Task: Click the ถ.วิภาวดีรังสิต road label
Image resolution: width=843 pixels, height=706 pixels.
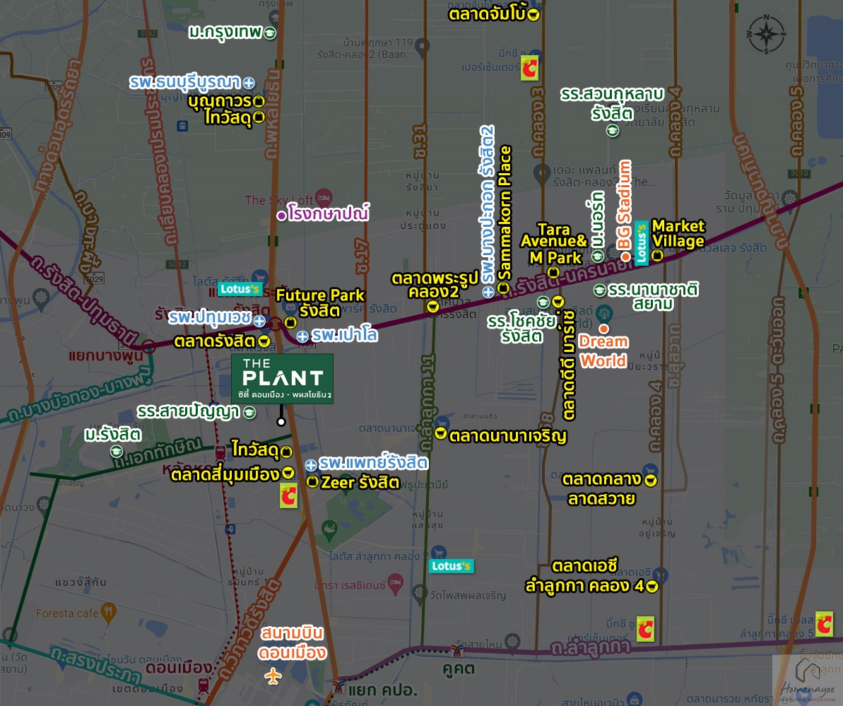Action: [249, 629]
